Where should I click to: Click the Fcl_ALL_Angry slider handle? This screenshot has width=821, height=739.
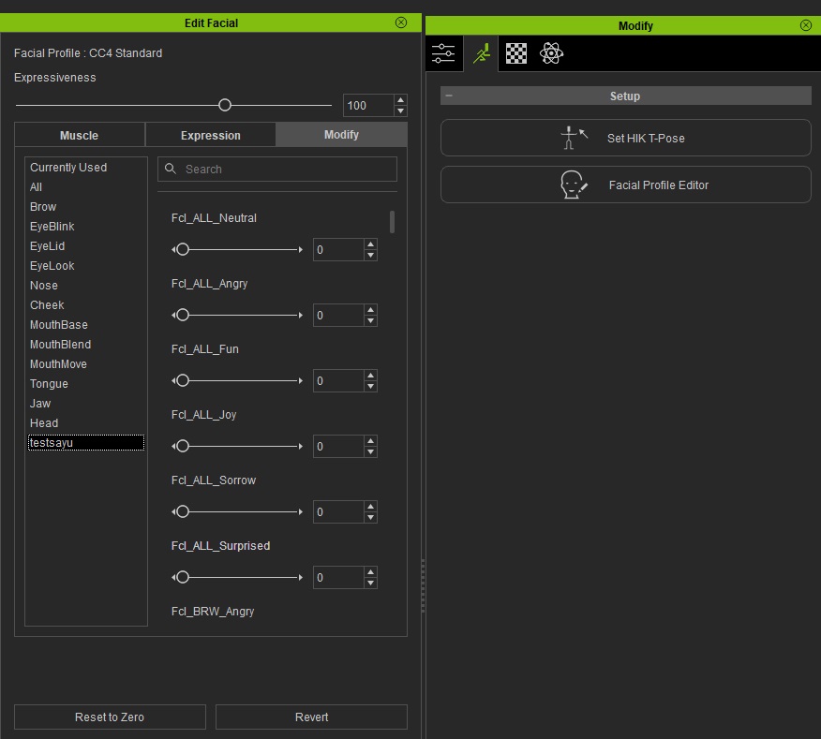pyautogui.click(x=182, y=315)
